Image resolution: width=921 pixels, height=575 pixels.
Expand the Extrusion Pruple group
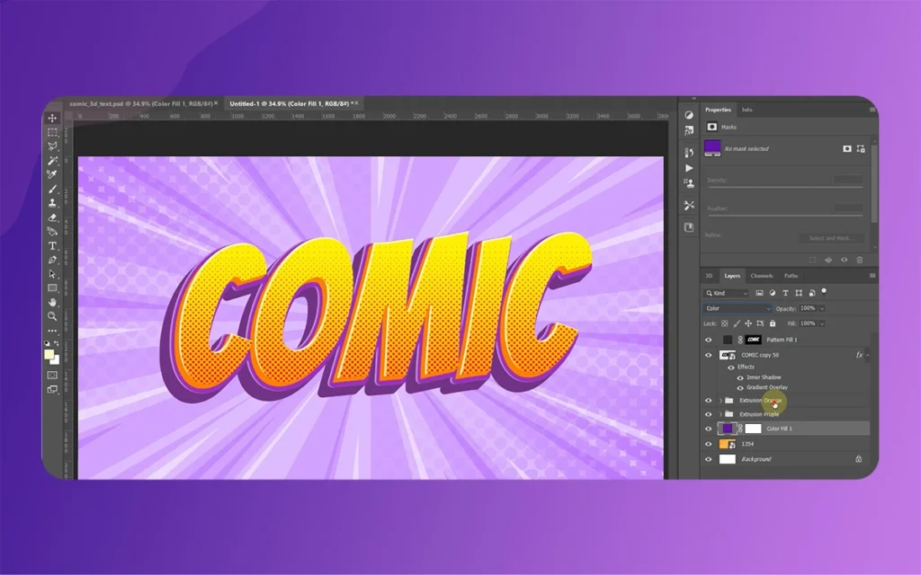pos(720,414)
